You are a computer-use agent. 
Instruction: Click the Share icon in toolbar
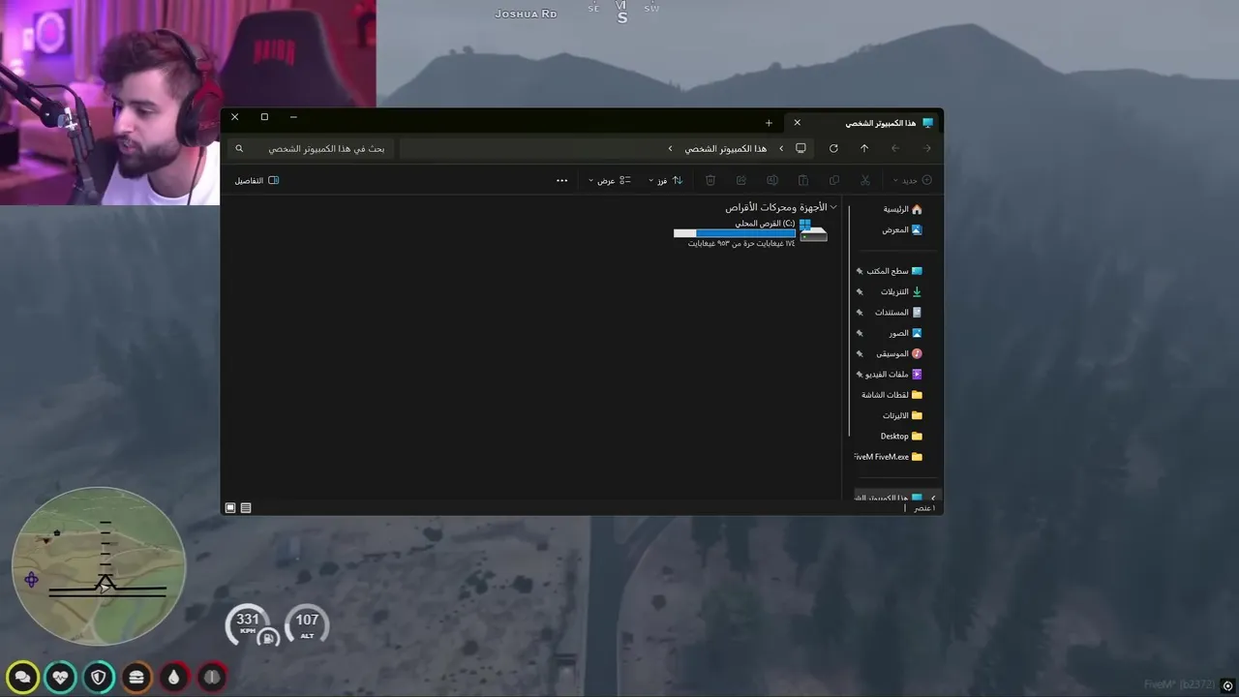tap(741, 180)
